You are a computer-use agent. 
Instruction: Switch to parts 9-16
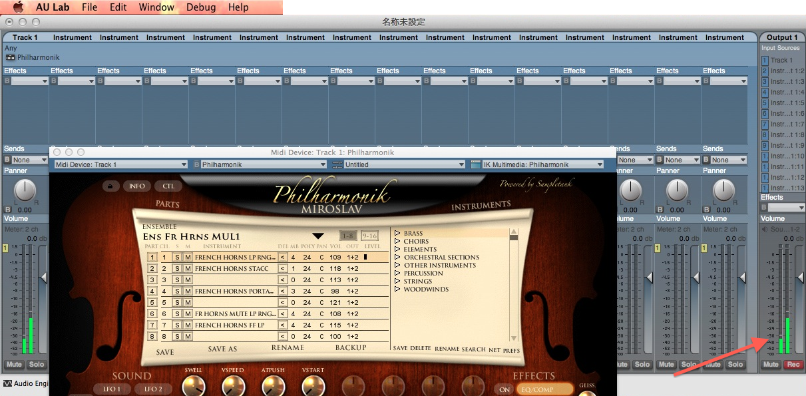point(369,236)
